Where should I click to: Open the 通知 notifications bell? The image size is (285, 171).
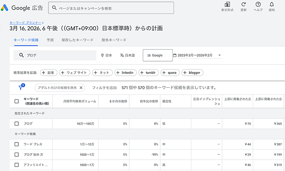(272, 4)
